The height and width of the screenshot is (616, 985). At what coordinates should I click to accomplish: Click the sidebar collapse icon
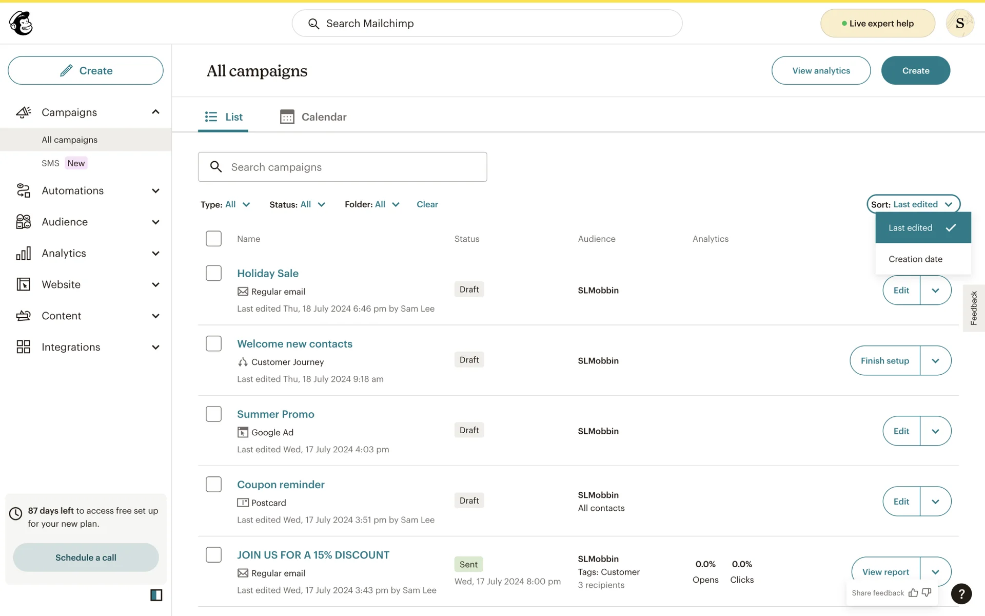coord(156,595)
